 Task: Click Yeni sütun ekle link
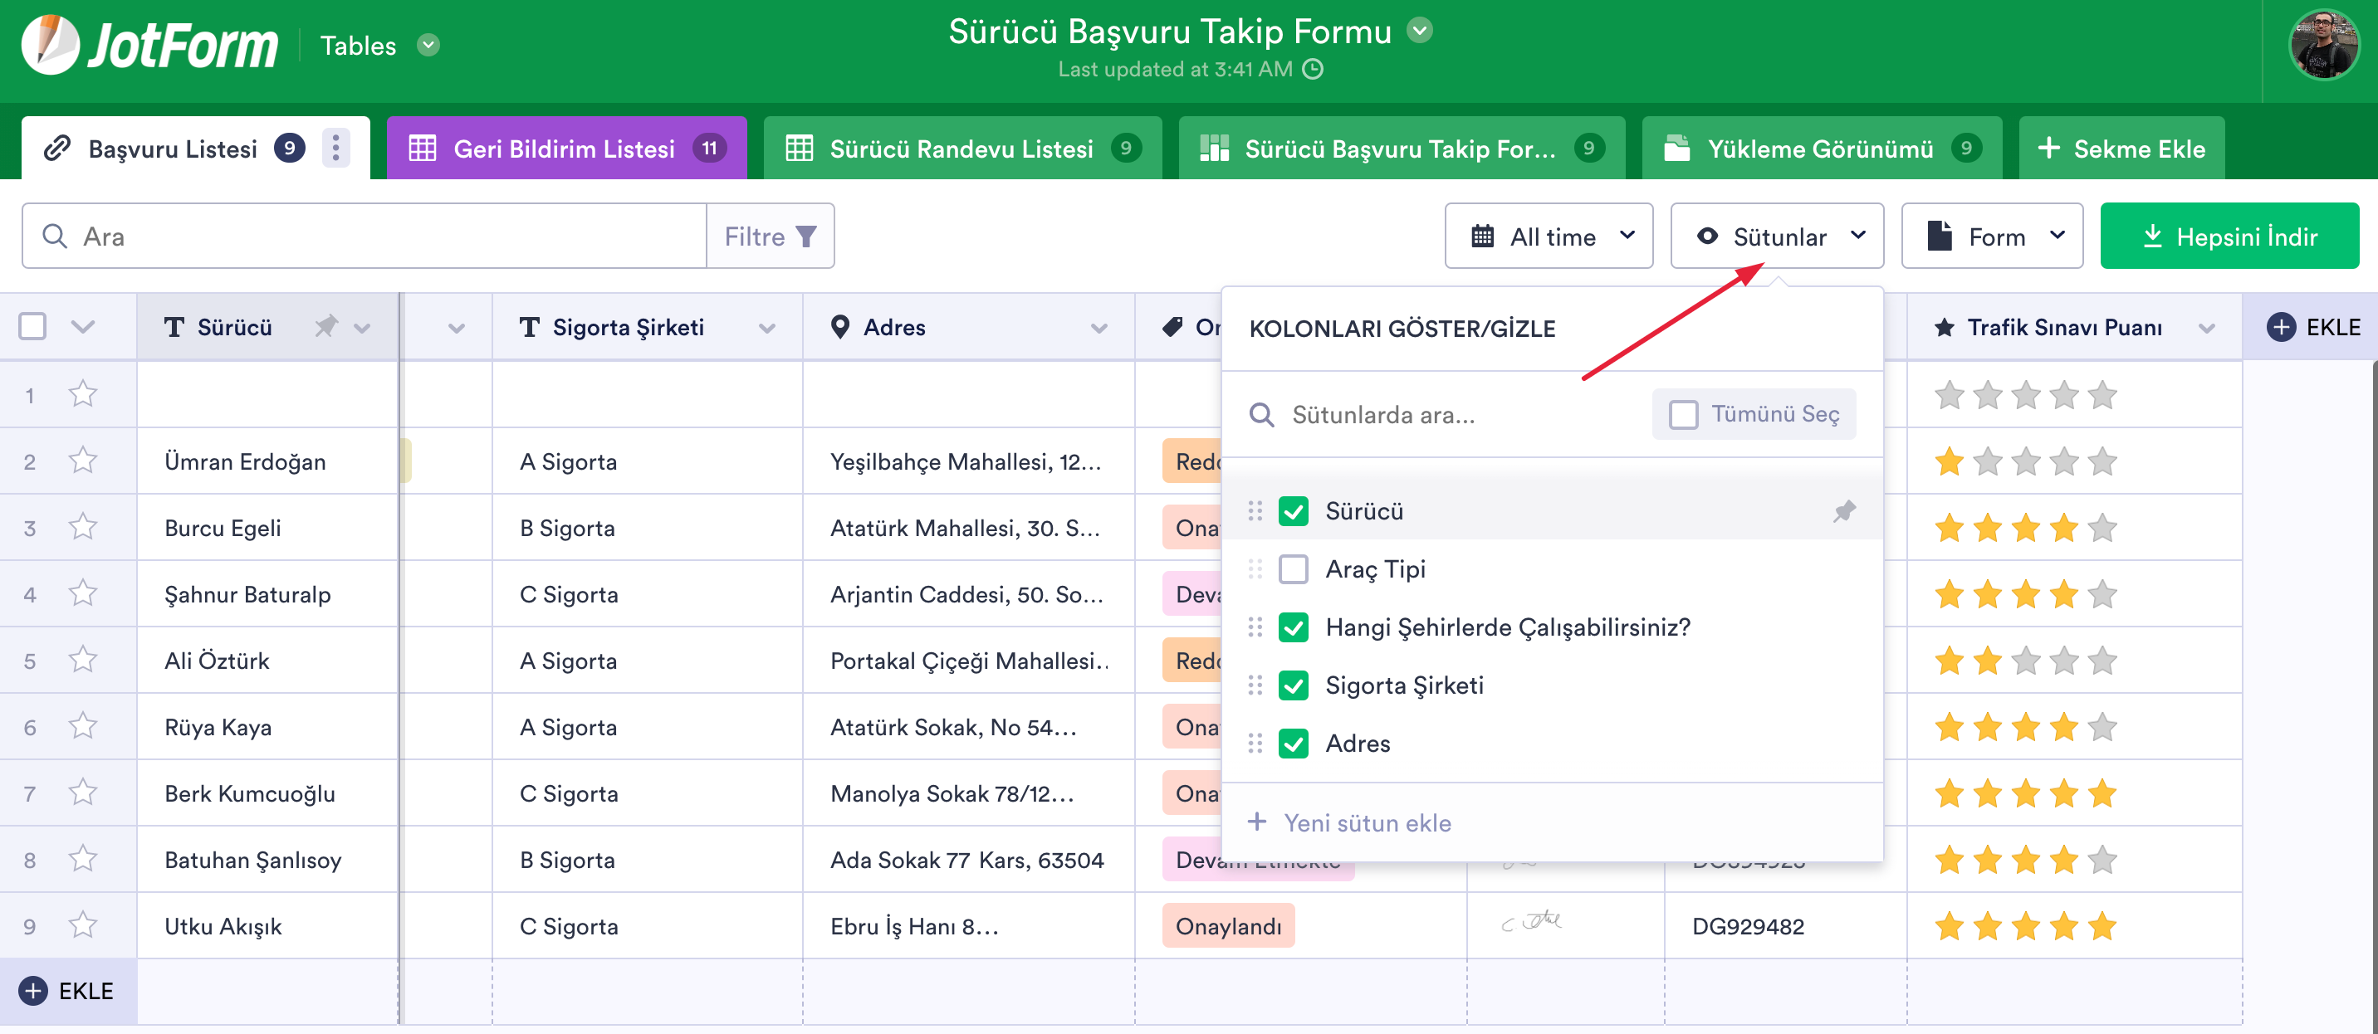[1368, 822]
